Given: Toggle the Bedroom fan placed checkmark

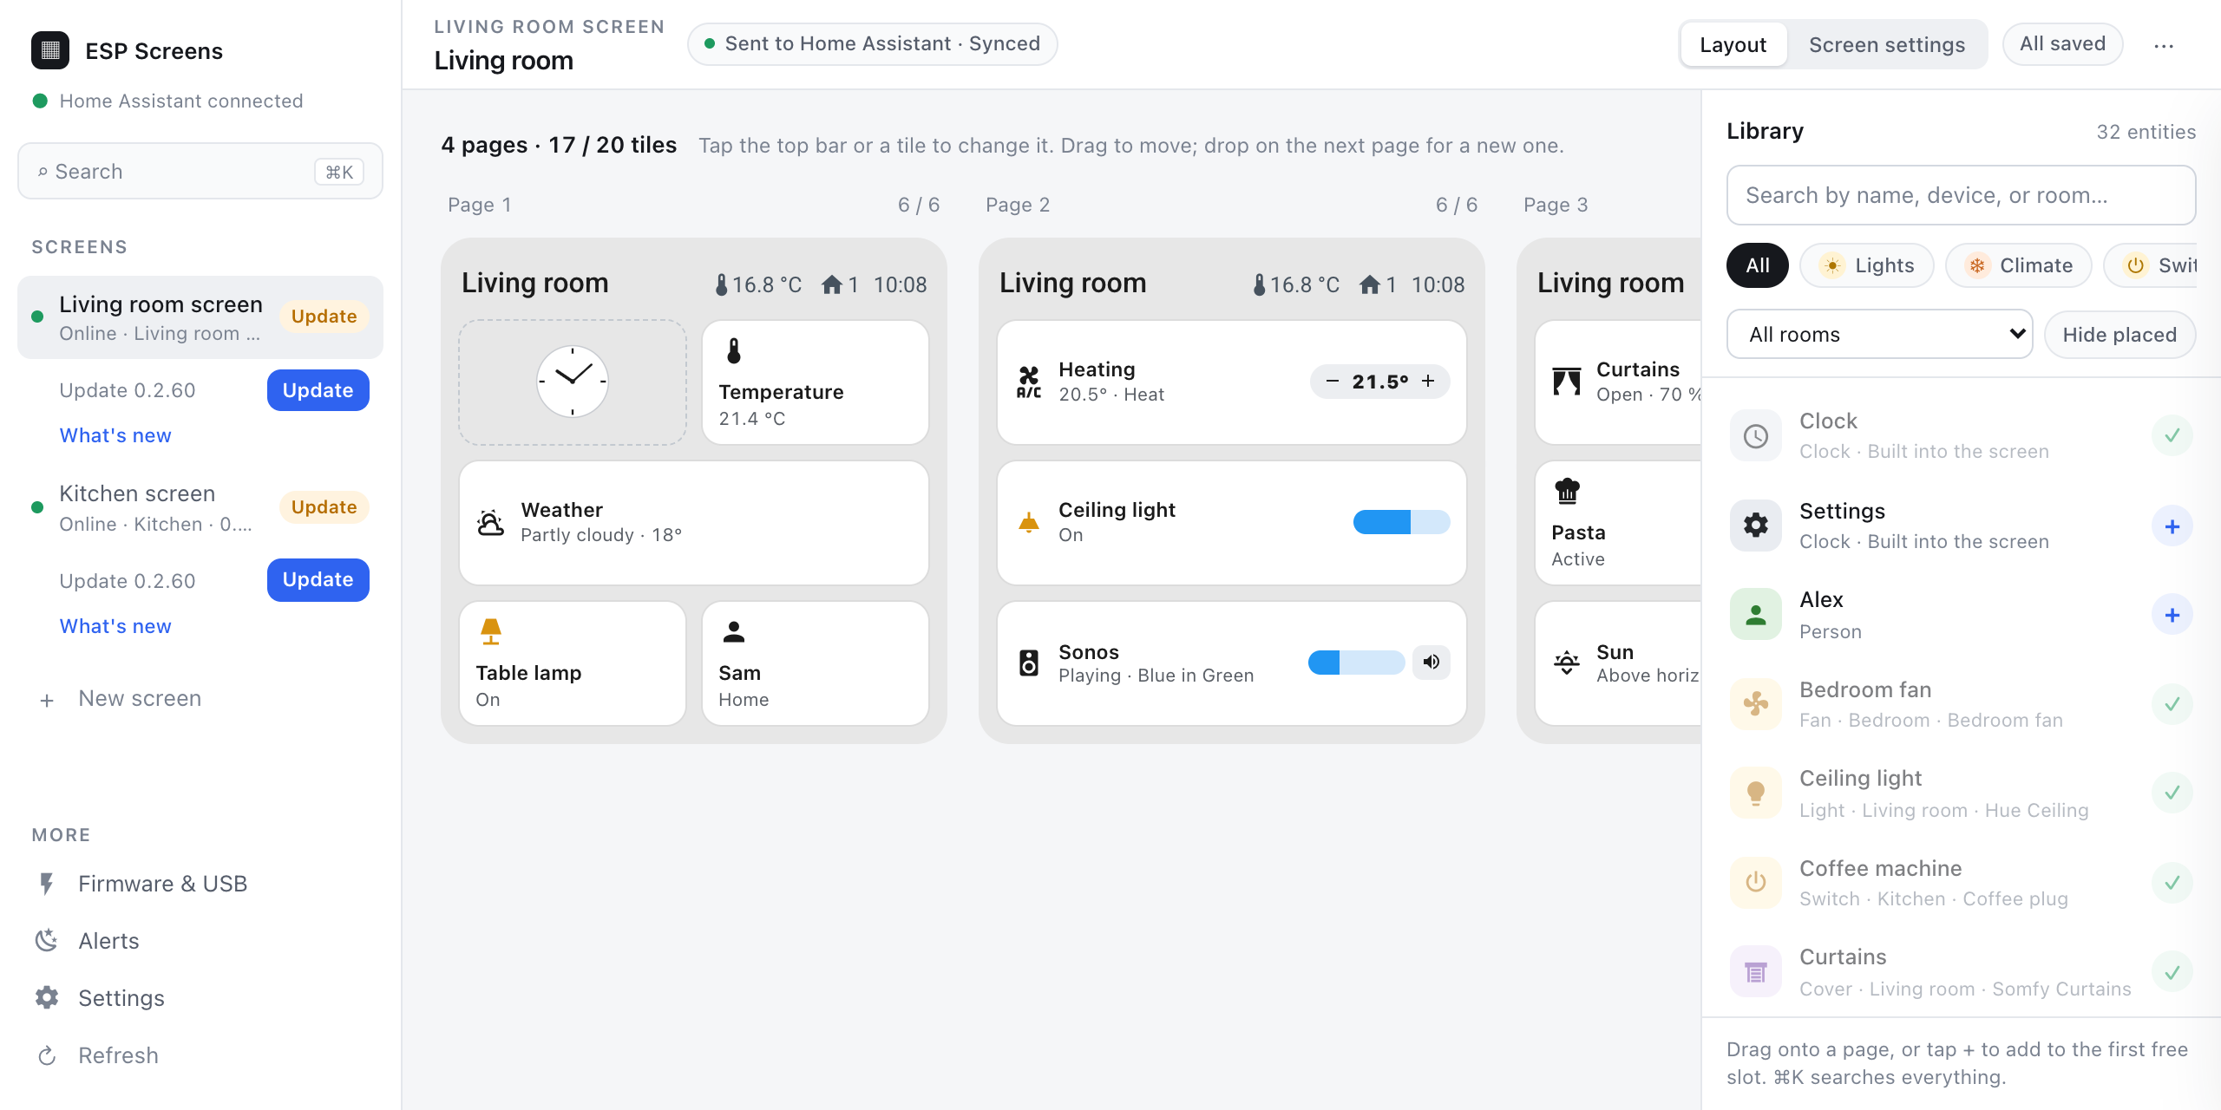Looking at the screenshot, I should pos(2172,704).
